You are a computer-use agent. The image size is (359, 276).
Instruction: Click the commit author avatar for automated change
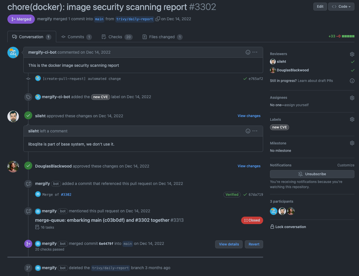(38, 78)
